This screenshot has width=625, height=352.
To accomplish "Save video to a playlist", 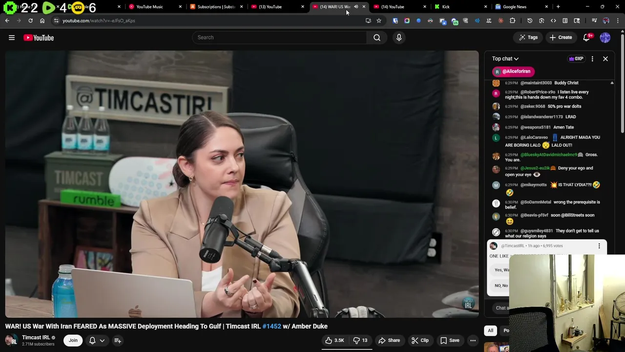I will pos(450,341).
